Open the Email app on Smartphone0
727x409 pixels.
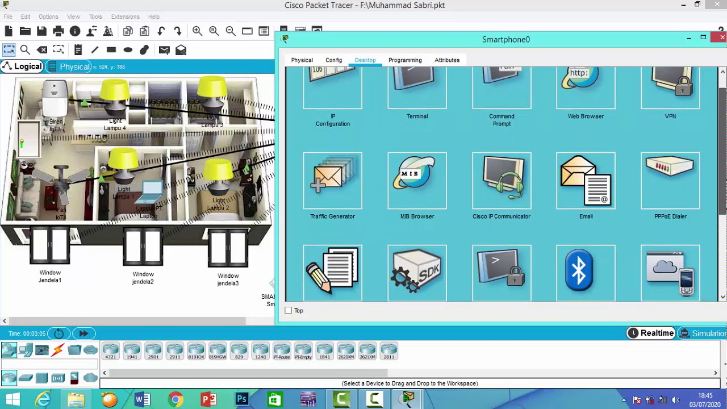tap(586, 181)
